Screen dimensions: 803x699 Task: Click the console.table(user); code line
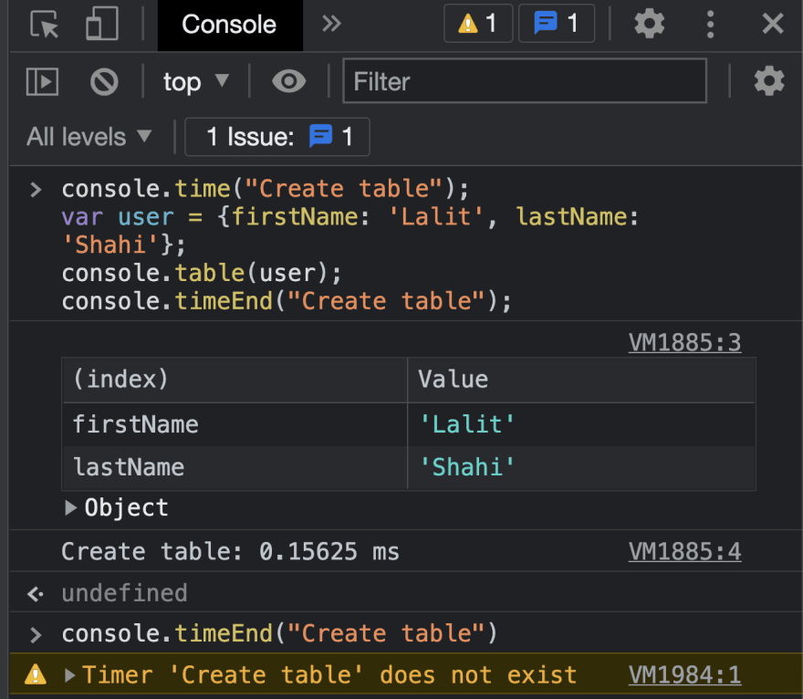coord(202,273)
